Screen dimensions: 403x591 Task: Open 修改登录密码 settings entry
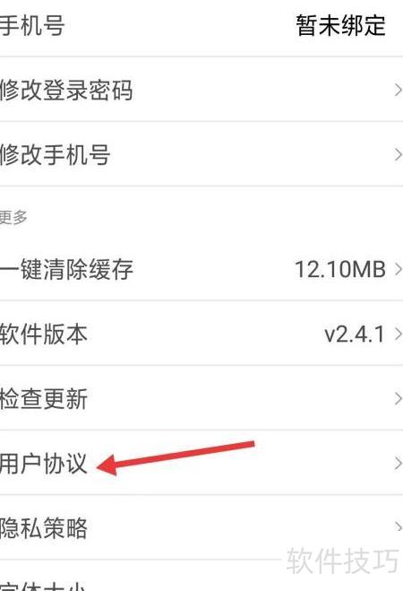(x=201, y=90)
